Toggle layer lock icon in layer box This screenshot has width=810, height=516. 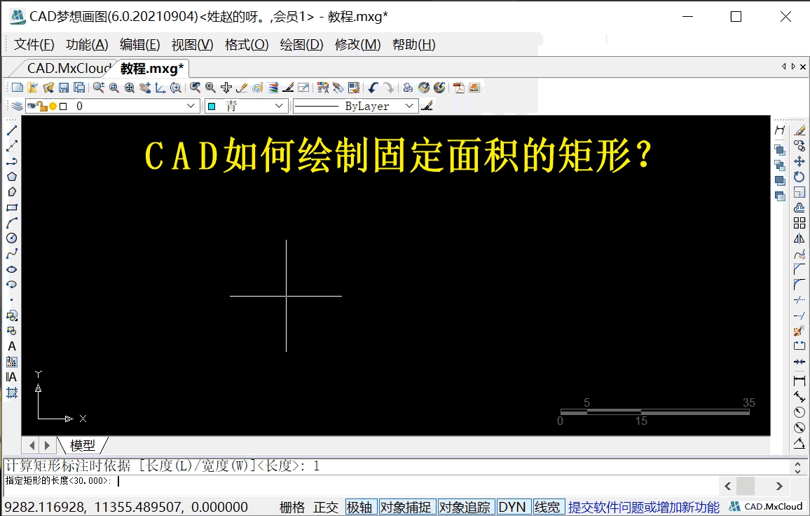coord(42,106)
